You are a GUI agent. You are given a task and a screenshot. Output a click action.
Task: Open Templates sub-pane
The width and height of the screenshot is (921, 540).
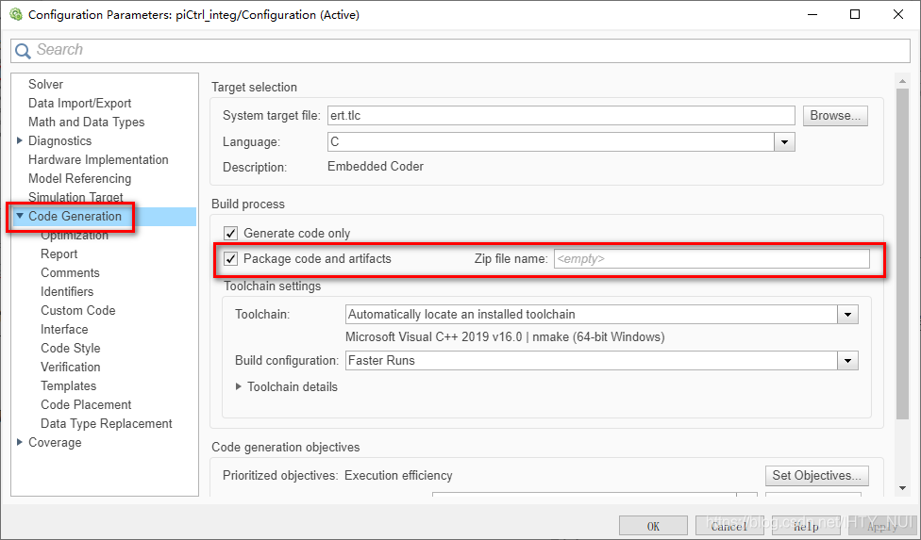click(x=68, y=385)
